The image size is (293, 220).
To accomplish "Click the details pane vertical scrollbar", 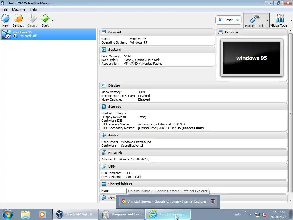I will pyautogui.click(x=290, y=113).
